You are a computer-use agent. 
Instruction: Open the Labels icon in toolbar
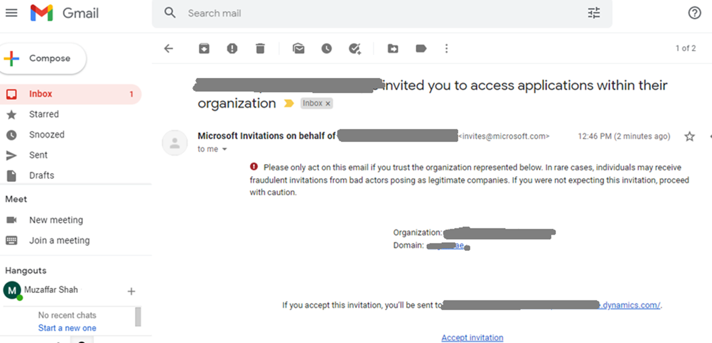(x=421, y=49)
